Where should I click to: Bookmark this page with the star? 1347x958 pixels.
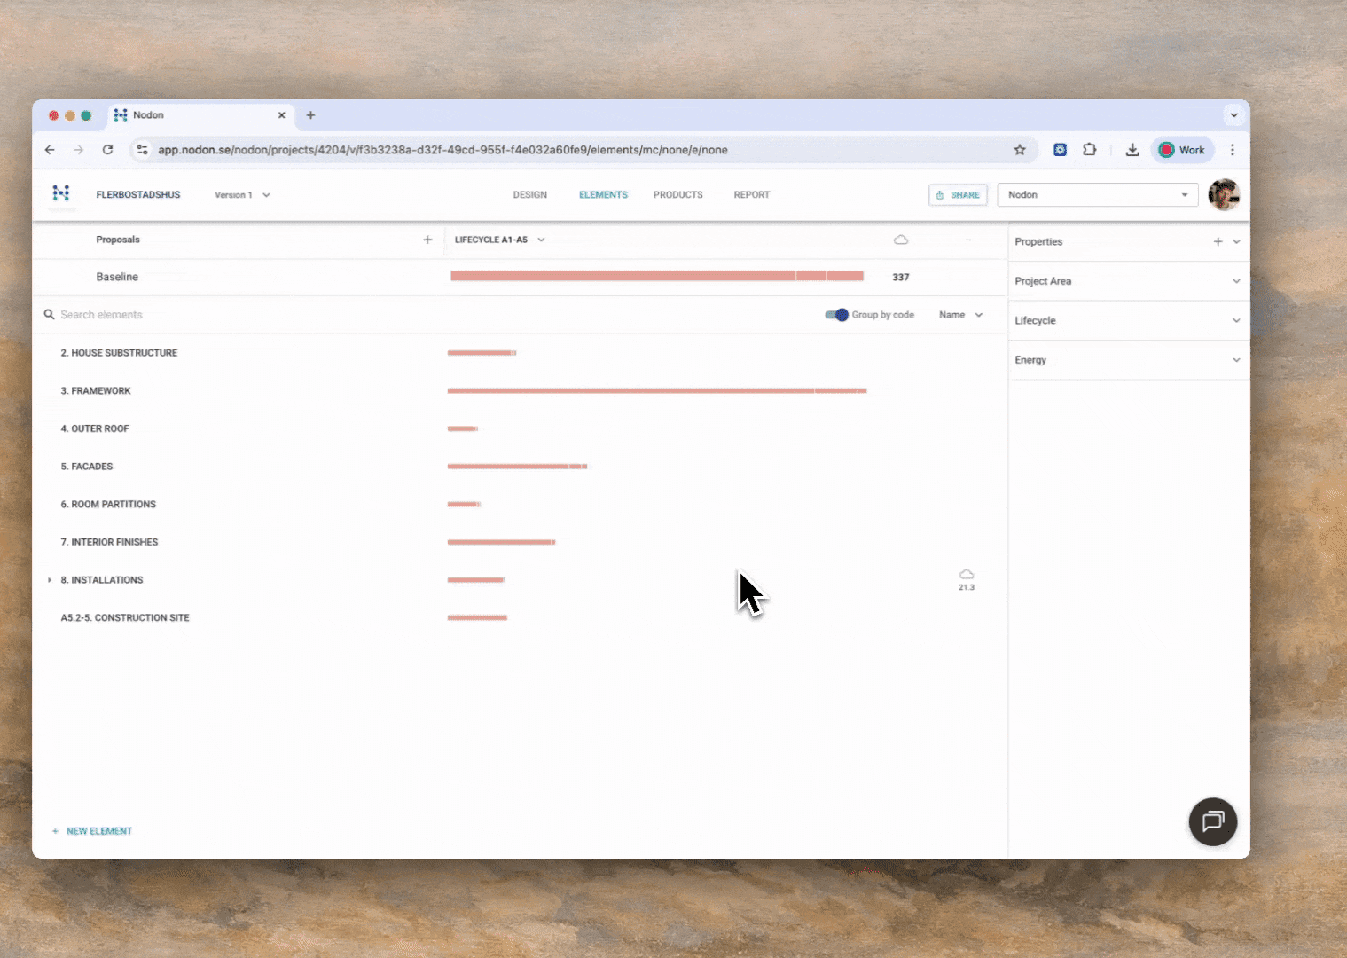[x=1020, y=150]
